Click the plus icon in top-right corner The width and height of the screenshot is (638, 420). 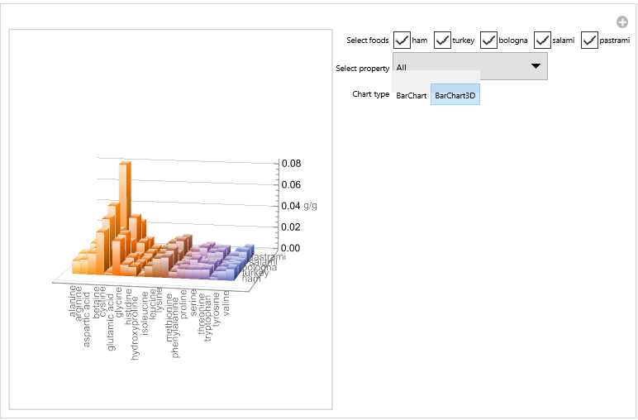[621, 22]
